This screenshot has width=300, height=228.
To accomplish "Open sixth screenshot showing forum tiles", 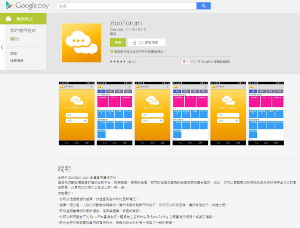I will point(266,114).
